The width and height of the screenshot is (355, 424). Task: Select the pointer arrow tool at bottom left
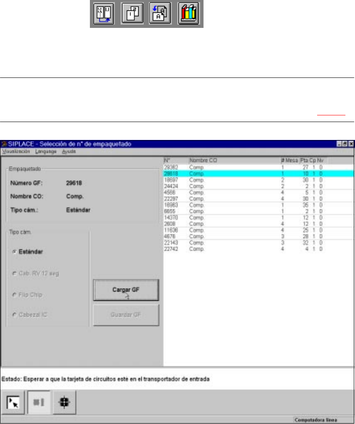13,402
